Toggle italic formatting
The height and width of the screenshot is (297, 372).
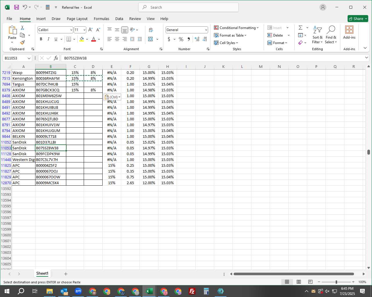click(x=48, y=39)
